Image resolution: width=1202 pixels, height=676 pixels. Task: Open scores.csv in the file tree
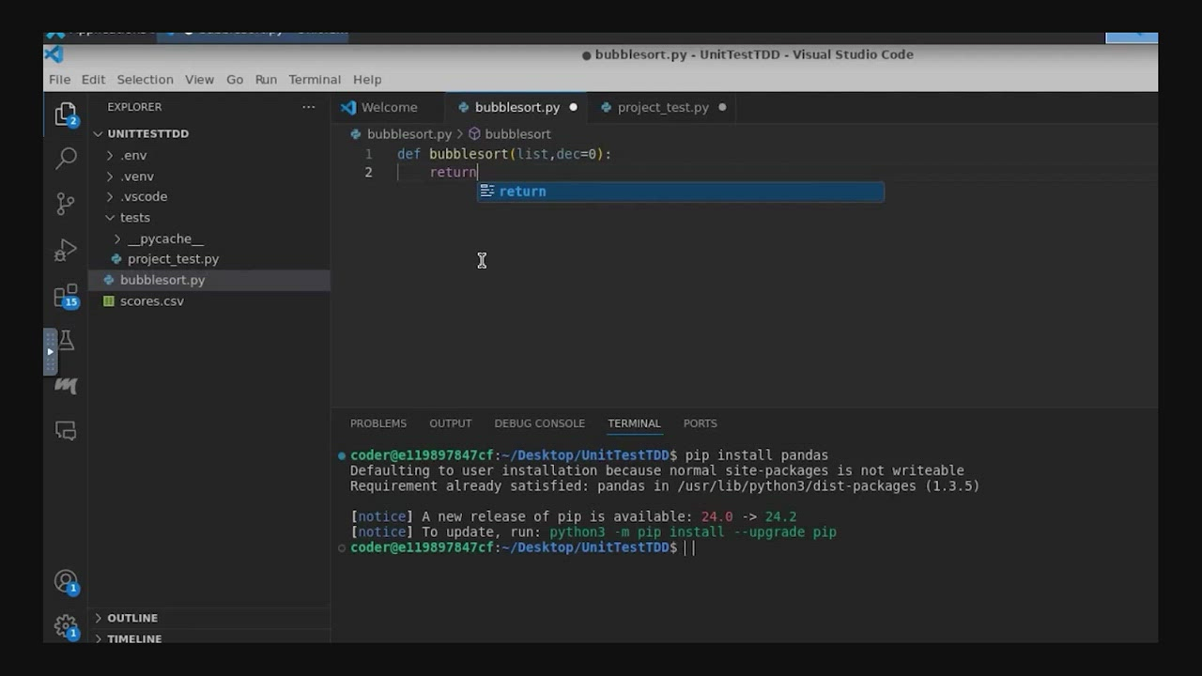click(151, 301)
